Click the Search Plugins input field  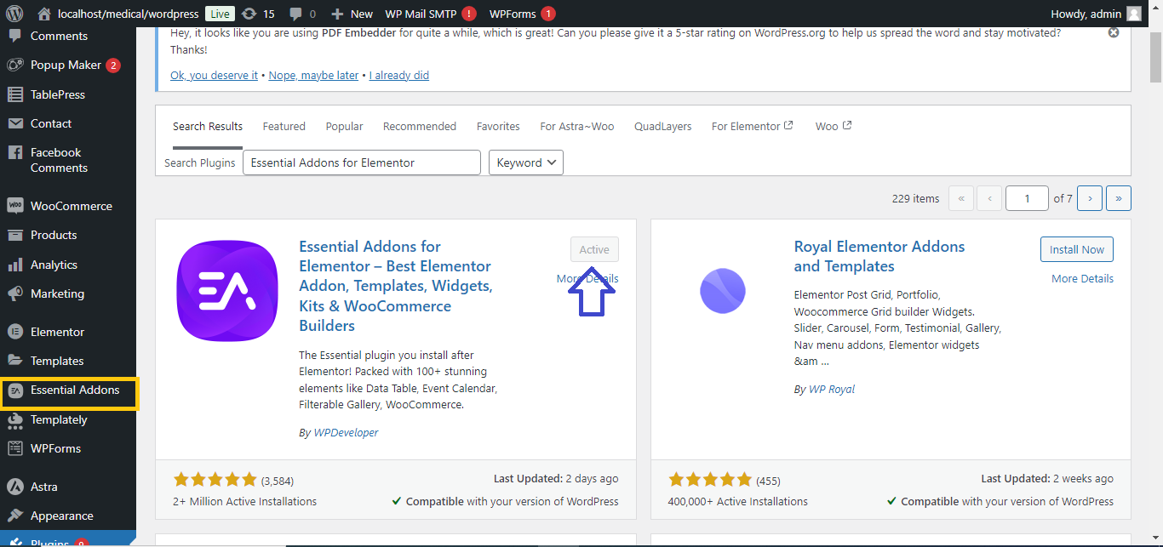361,162
